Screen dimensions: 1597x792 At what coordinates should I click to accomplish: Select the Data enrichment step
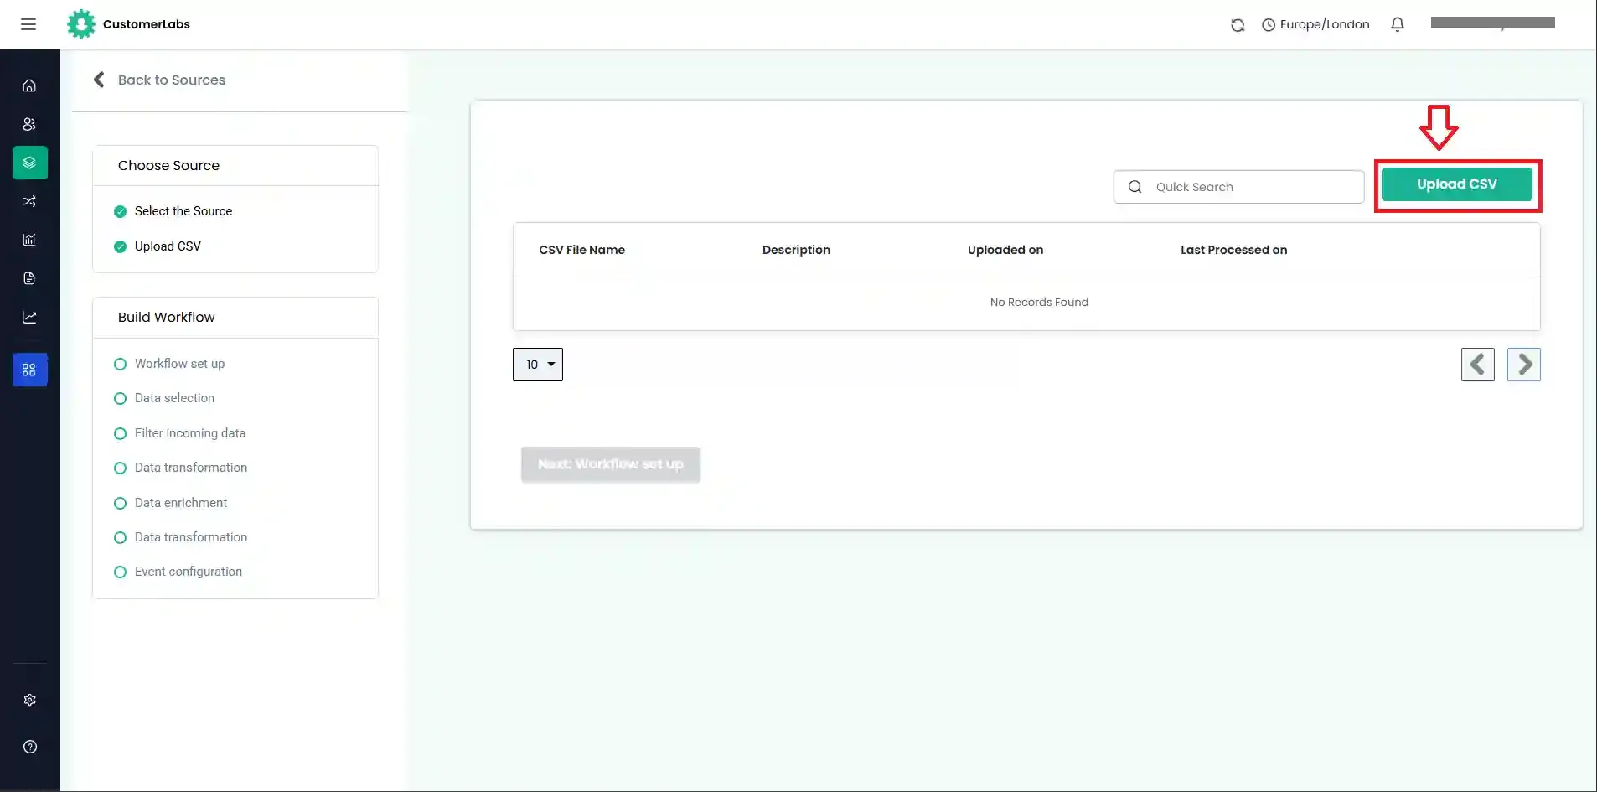(x=181, y=503)
